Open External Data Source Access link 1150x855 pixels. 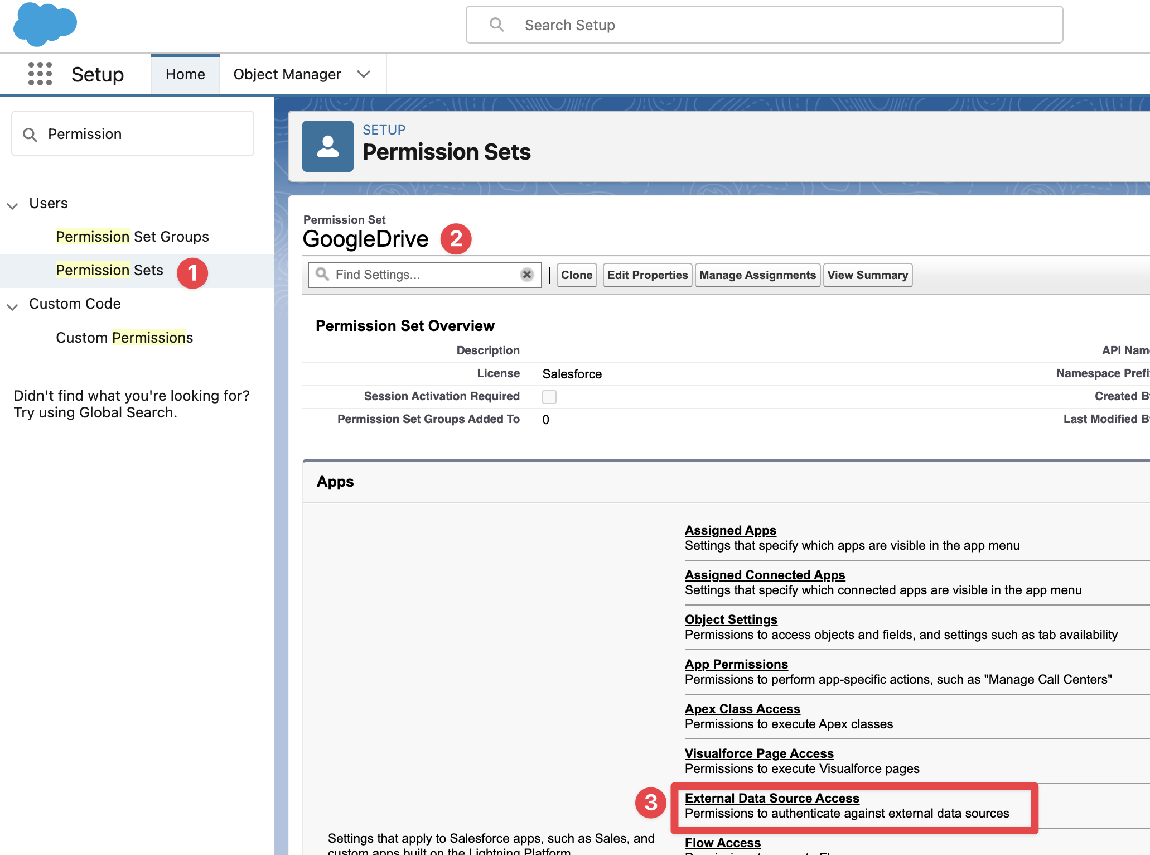click(x=771, y=798)
